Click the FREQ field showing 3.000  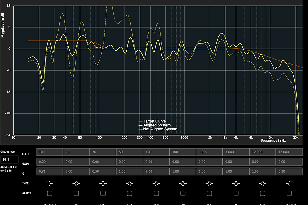tap(236, 152)
